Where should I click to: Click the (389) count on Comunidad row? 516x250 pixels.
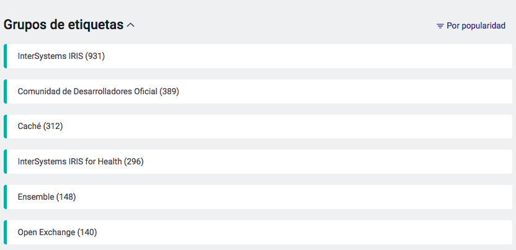coord(169,91)
